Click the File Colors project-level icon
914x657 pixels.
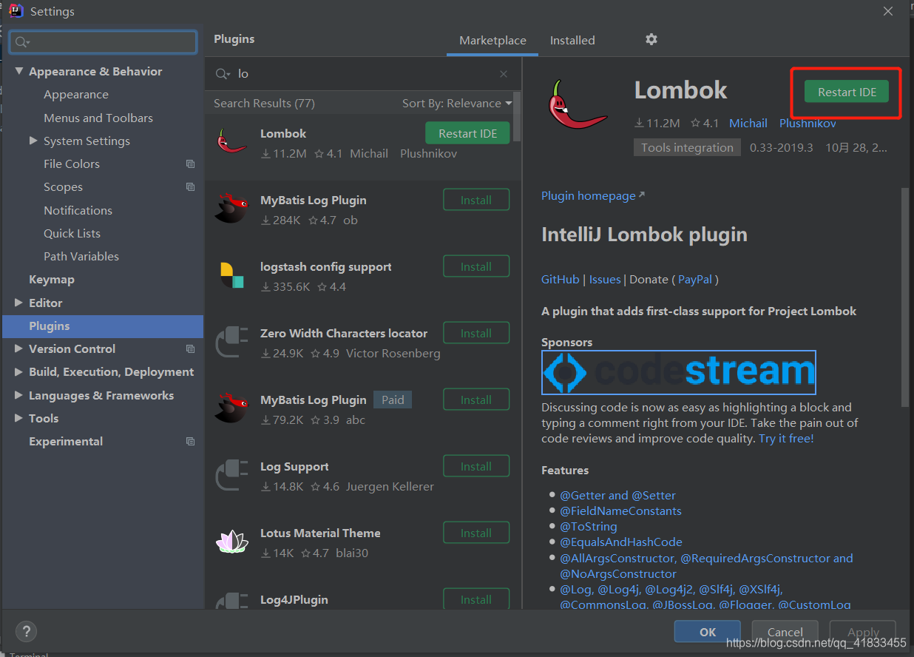click(190, 164)
